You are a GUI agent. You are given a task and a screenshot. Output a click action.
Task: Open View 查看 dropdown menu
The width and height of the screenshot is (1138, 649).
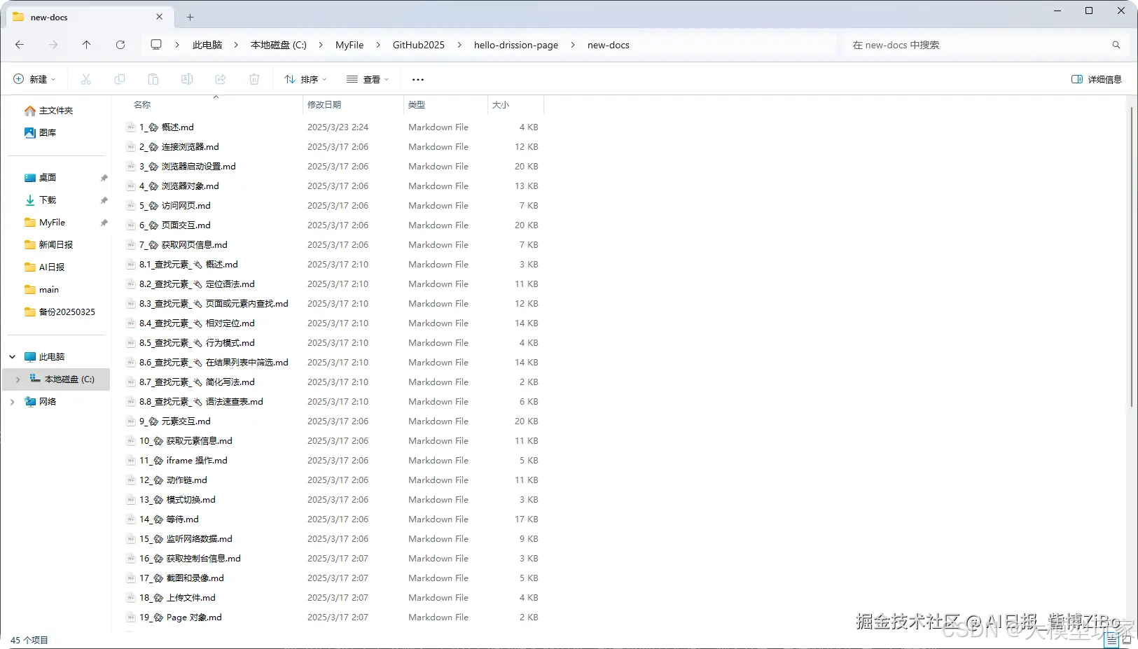368,79
